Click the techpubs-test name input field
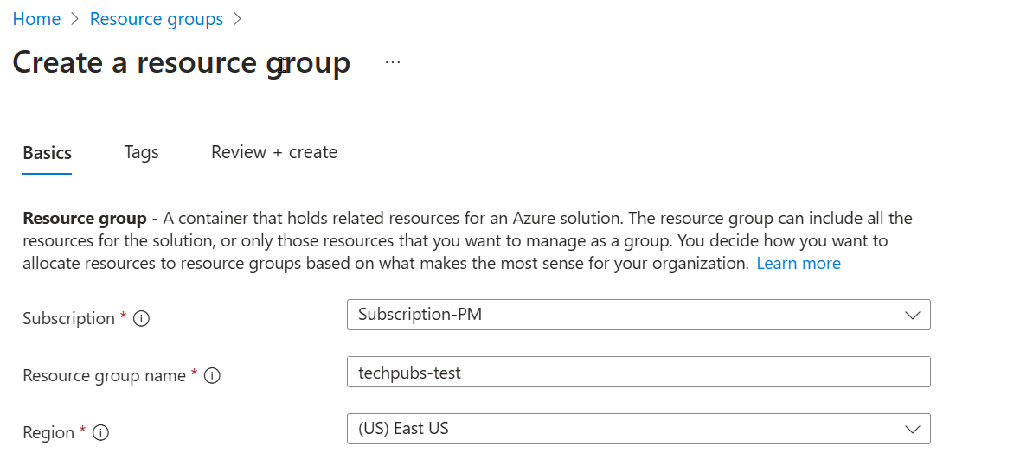The image size is (1020, 472). click(x=638, y=373)
